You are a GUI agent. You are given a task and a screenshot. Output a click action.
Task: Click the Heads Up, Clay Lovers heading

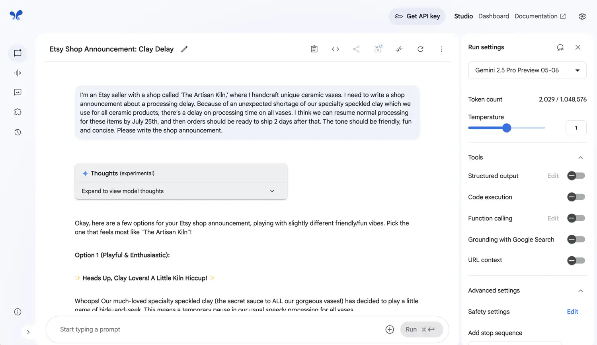click(x=145, y=278)
